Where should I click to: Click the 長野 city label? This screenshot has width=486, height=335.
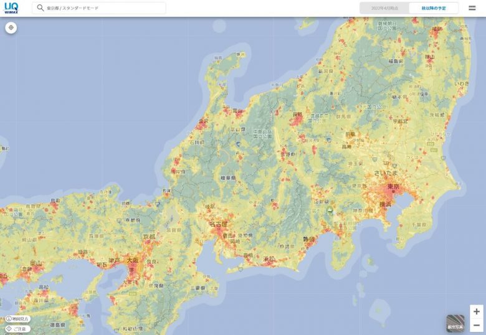pos(298,115)
